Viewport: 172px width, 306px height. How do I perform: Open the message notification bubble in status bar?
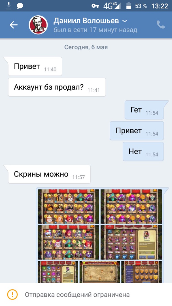20,6
